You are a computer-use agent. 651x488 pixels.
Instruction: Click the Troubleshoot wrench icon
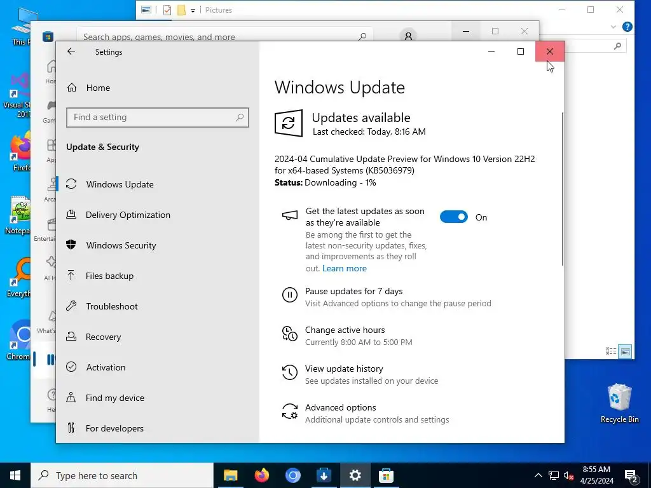(71, 306)
